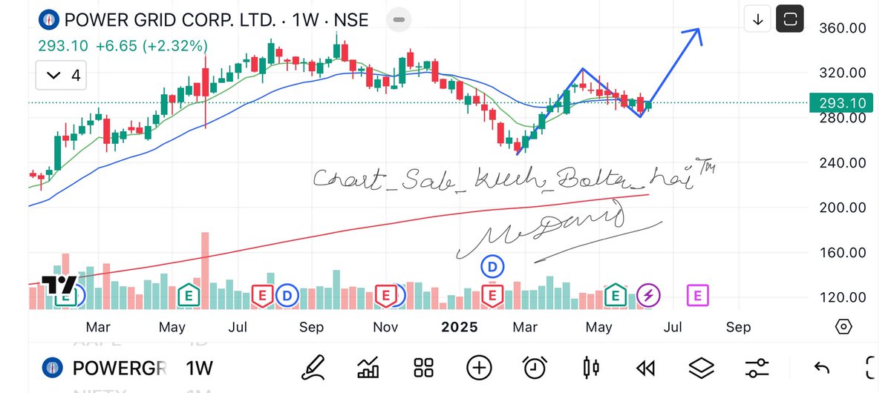Open green E earnings marker near May 2025

click(x=616, y=295)
